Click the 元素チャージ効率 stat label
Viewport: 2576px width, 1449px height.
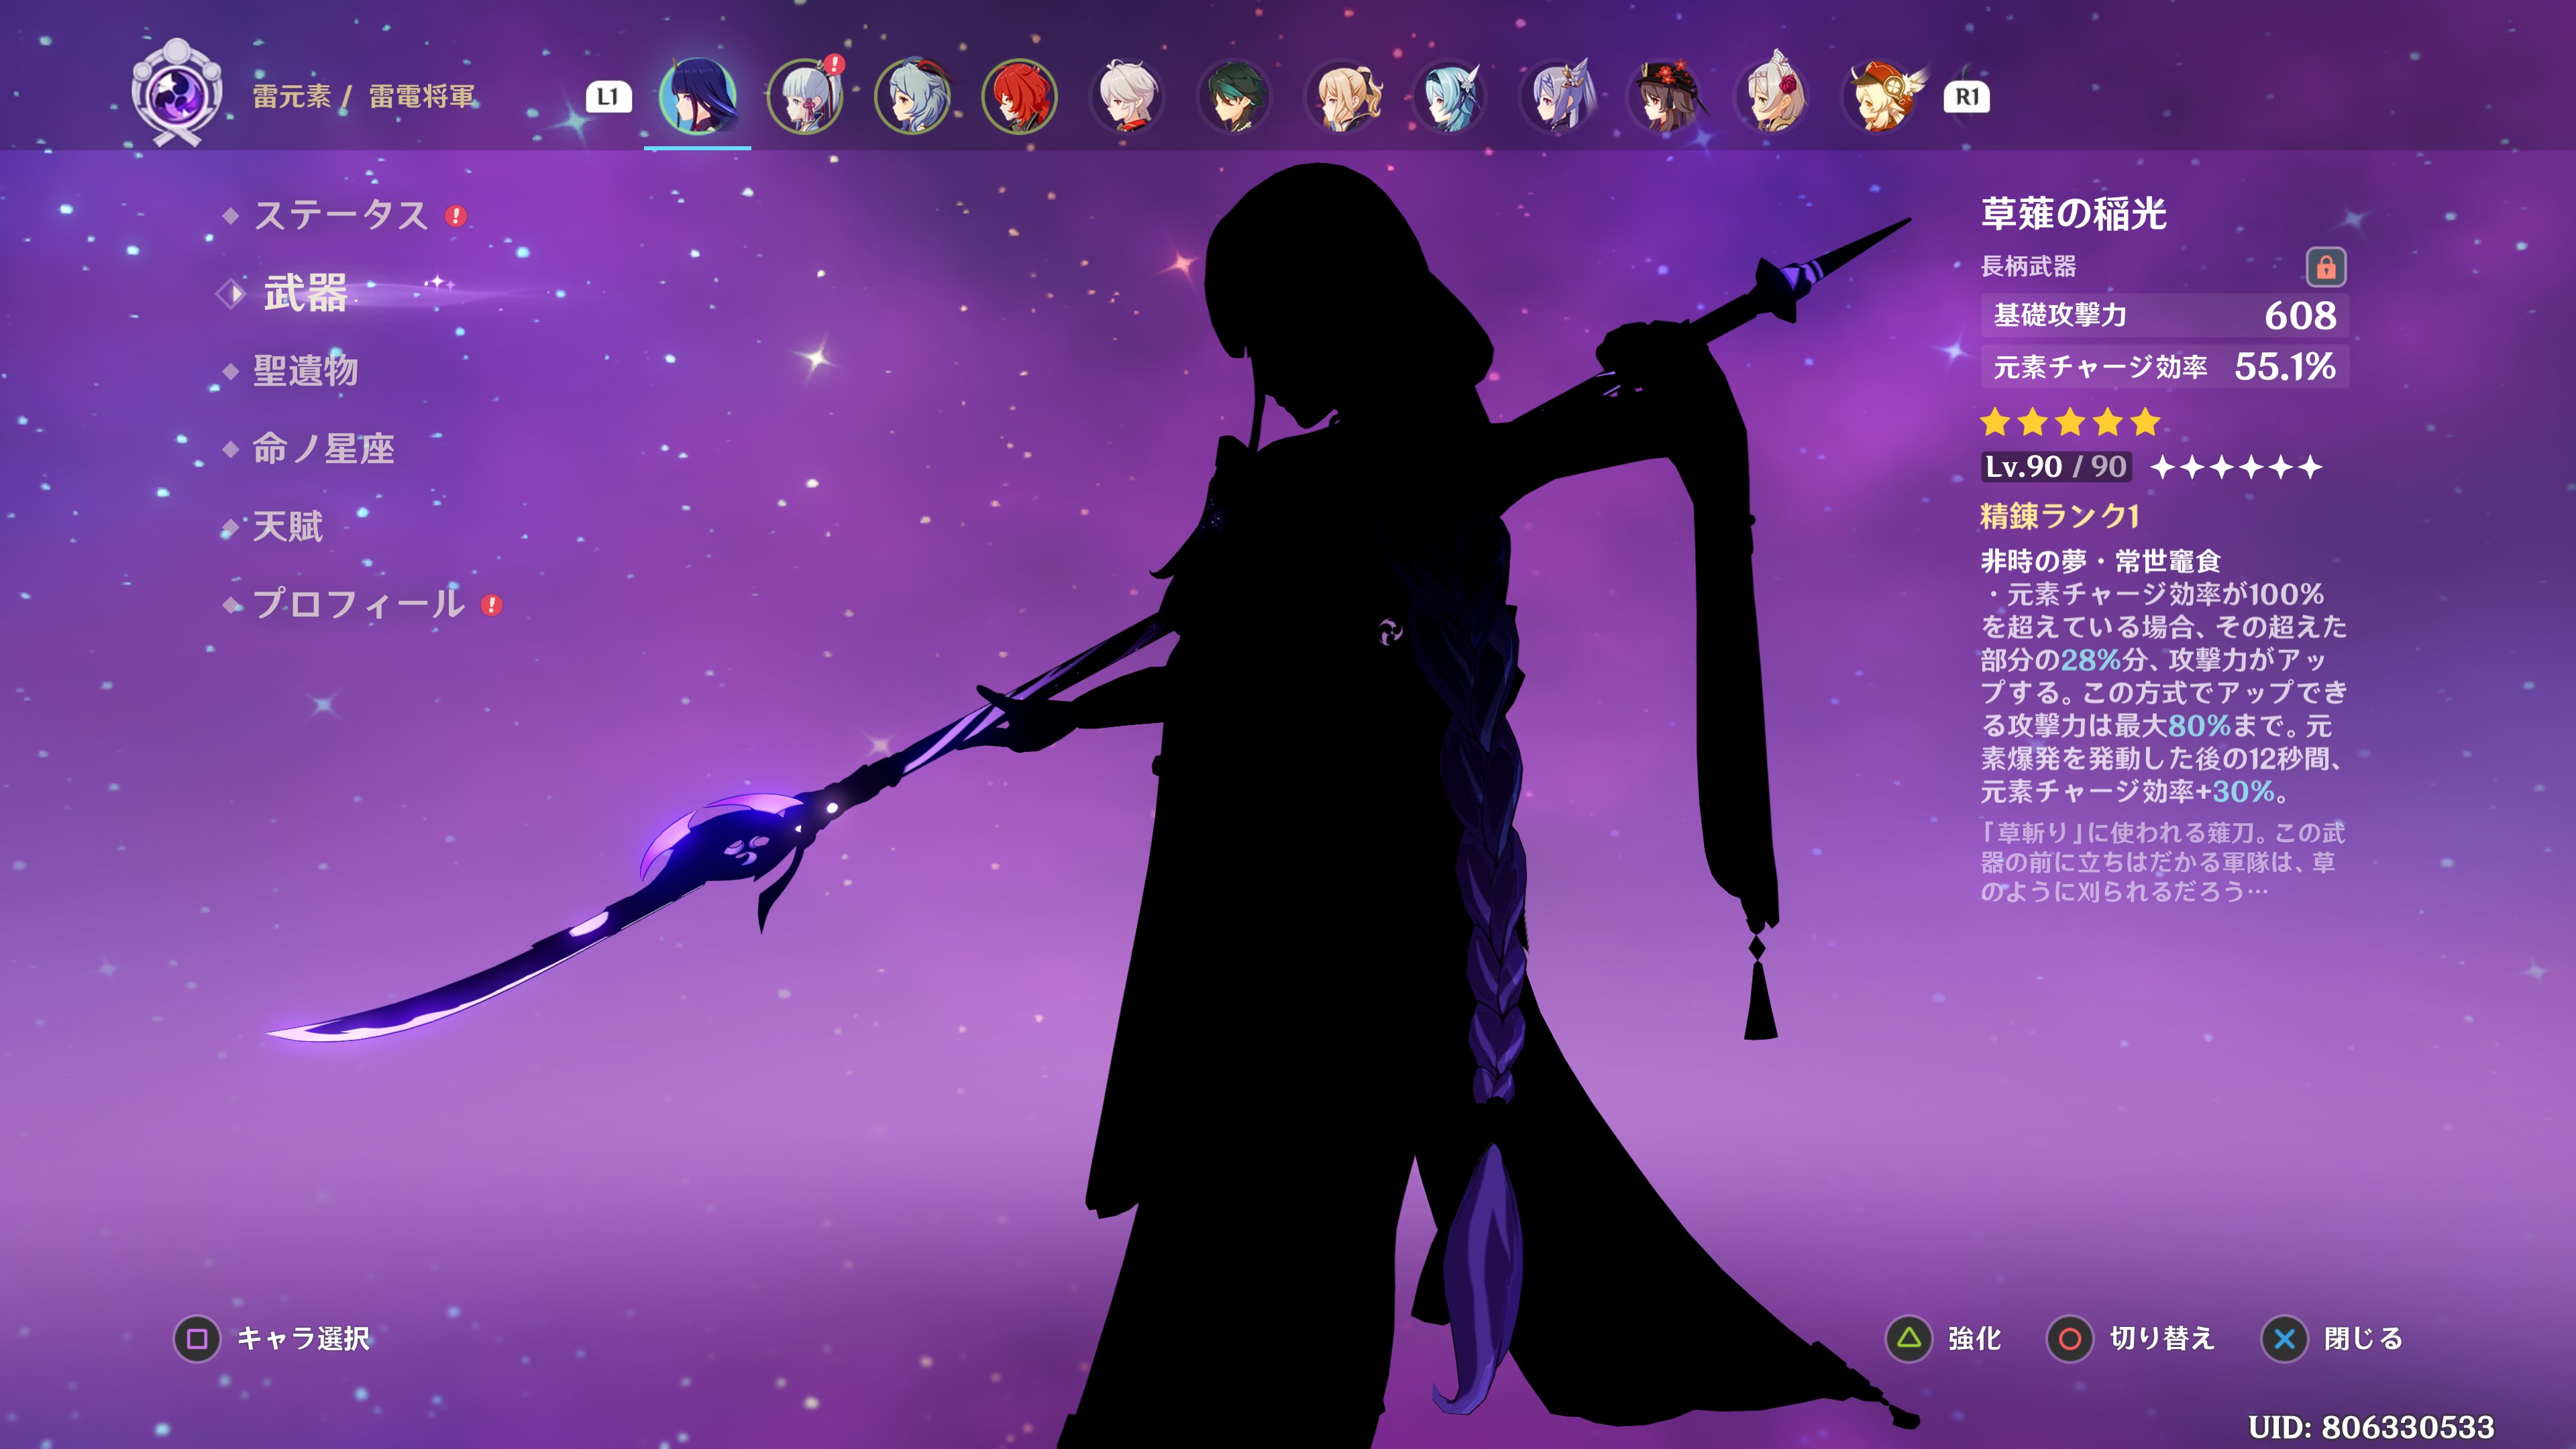(2100, 367)
